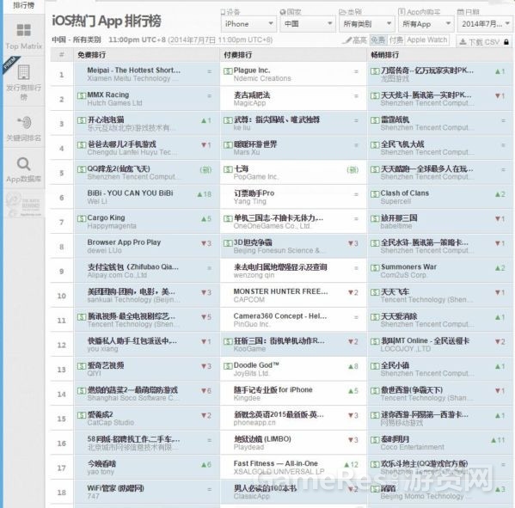Click in-app purchase icon beside 爱奇艺视频
Viewport: 515px width, 508px height.
pyautogui.click(x=82, y=366)
